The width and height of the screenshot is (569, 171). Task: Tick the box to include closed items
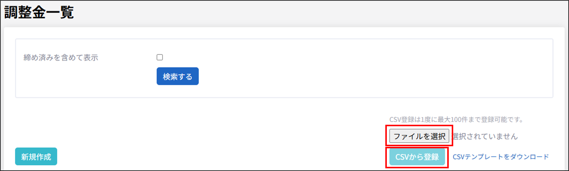point(160,57)
